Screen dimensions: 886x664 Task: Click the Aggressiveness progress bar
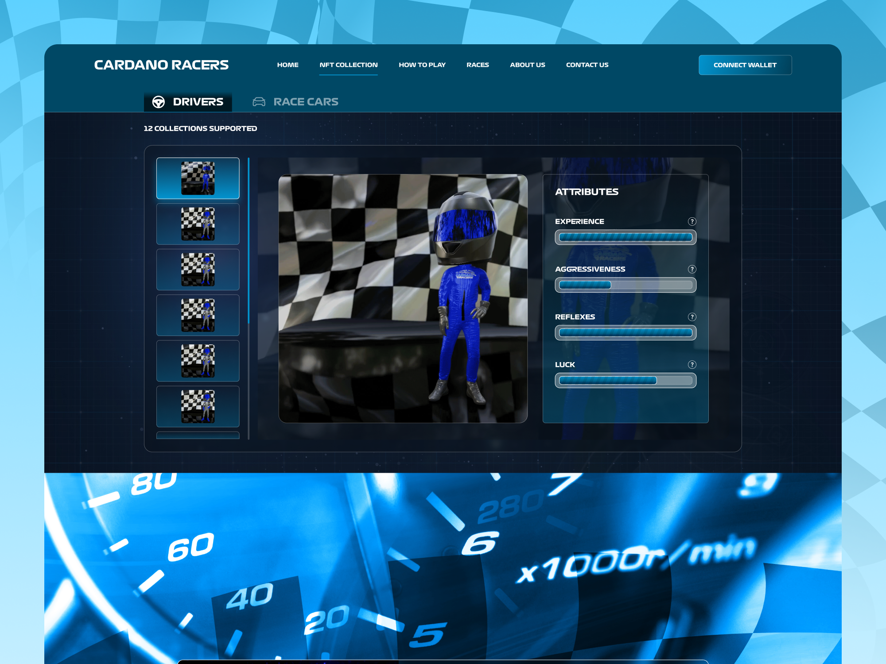[625, 285]
